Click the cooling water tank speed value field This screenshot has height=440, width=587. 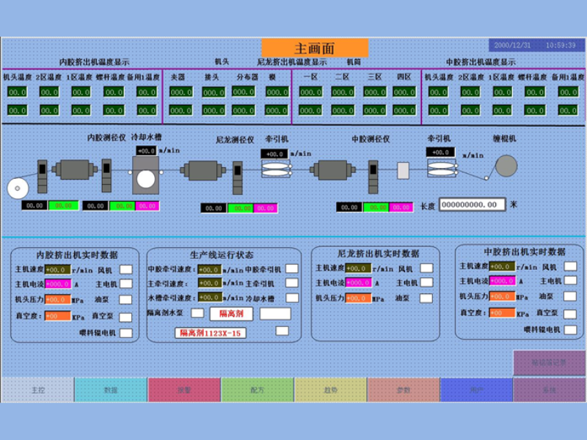tap(146, 151)
